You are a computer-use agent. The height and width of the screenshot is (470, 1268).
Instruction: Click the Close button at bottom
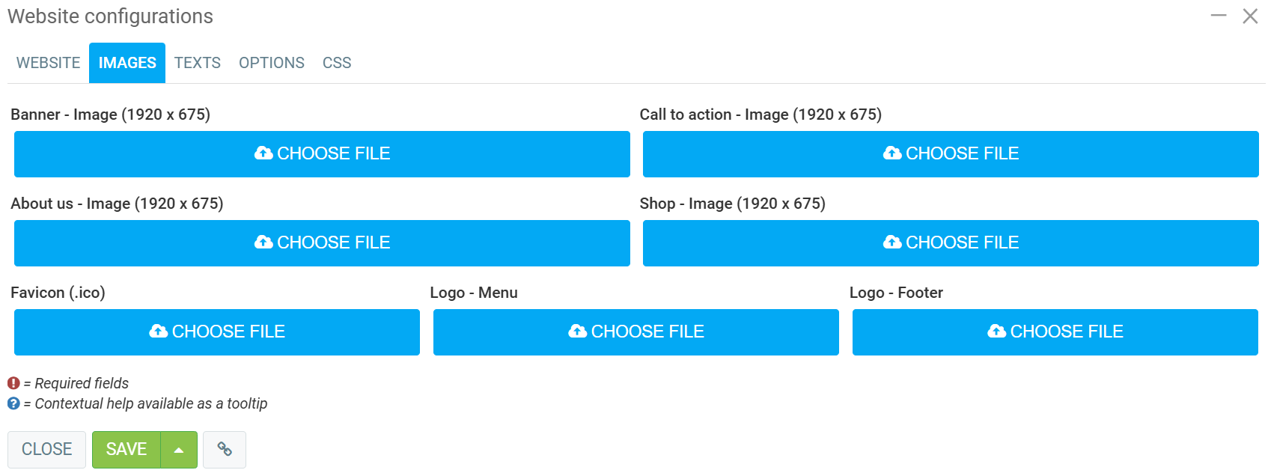[46, 449]
